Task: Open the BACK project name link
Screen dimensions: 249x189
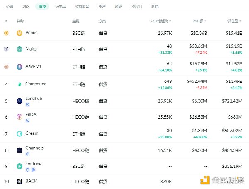Action: click(31, 181)
